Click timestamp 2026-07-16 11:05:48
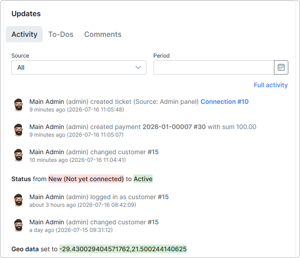 (96, 110)
